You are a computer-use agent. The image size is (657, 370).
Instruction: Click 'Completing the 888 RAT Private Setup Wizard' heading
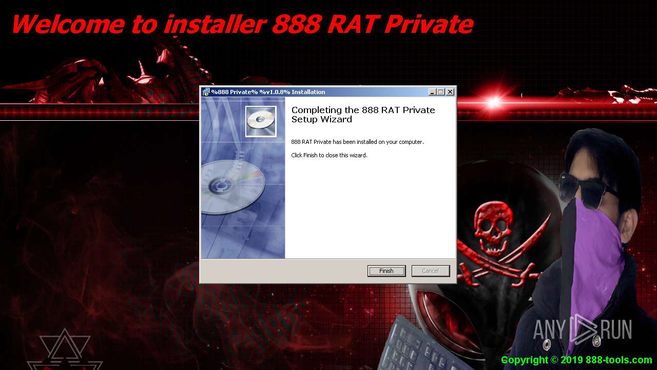(363, 115)
